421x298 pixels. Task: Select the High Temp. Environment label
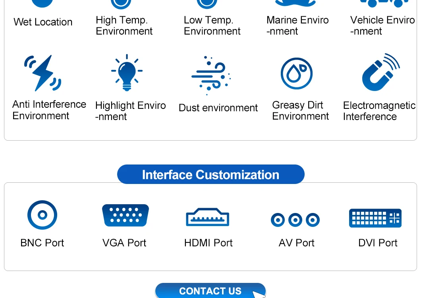coord(124,26)
